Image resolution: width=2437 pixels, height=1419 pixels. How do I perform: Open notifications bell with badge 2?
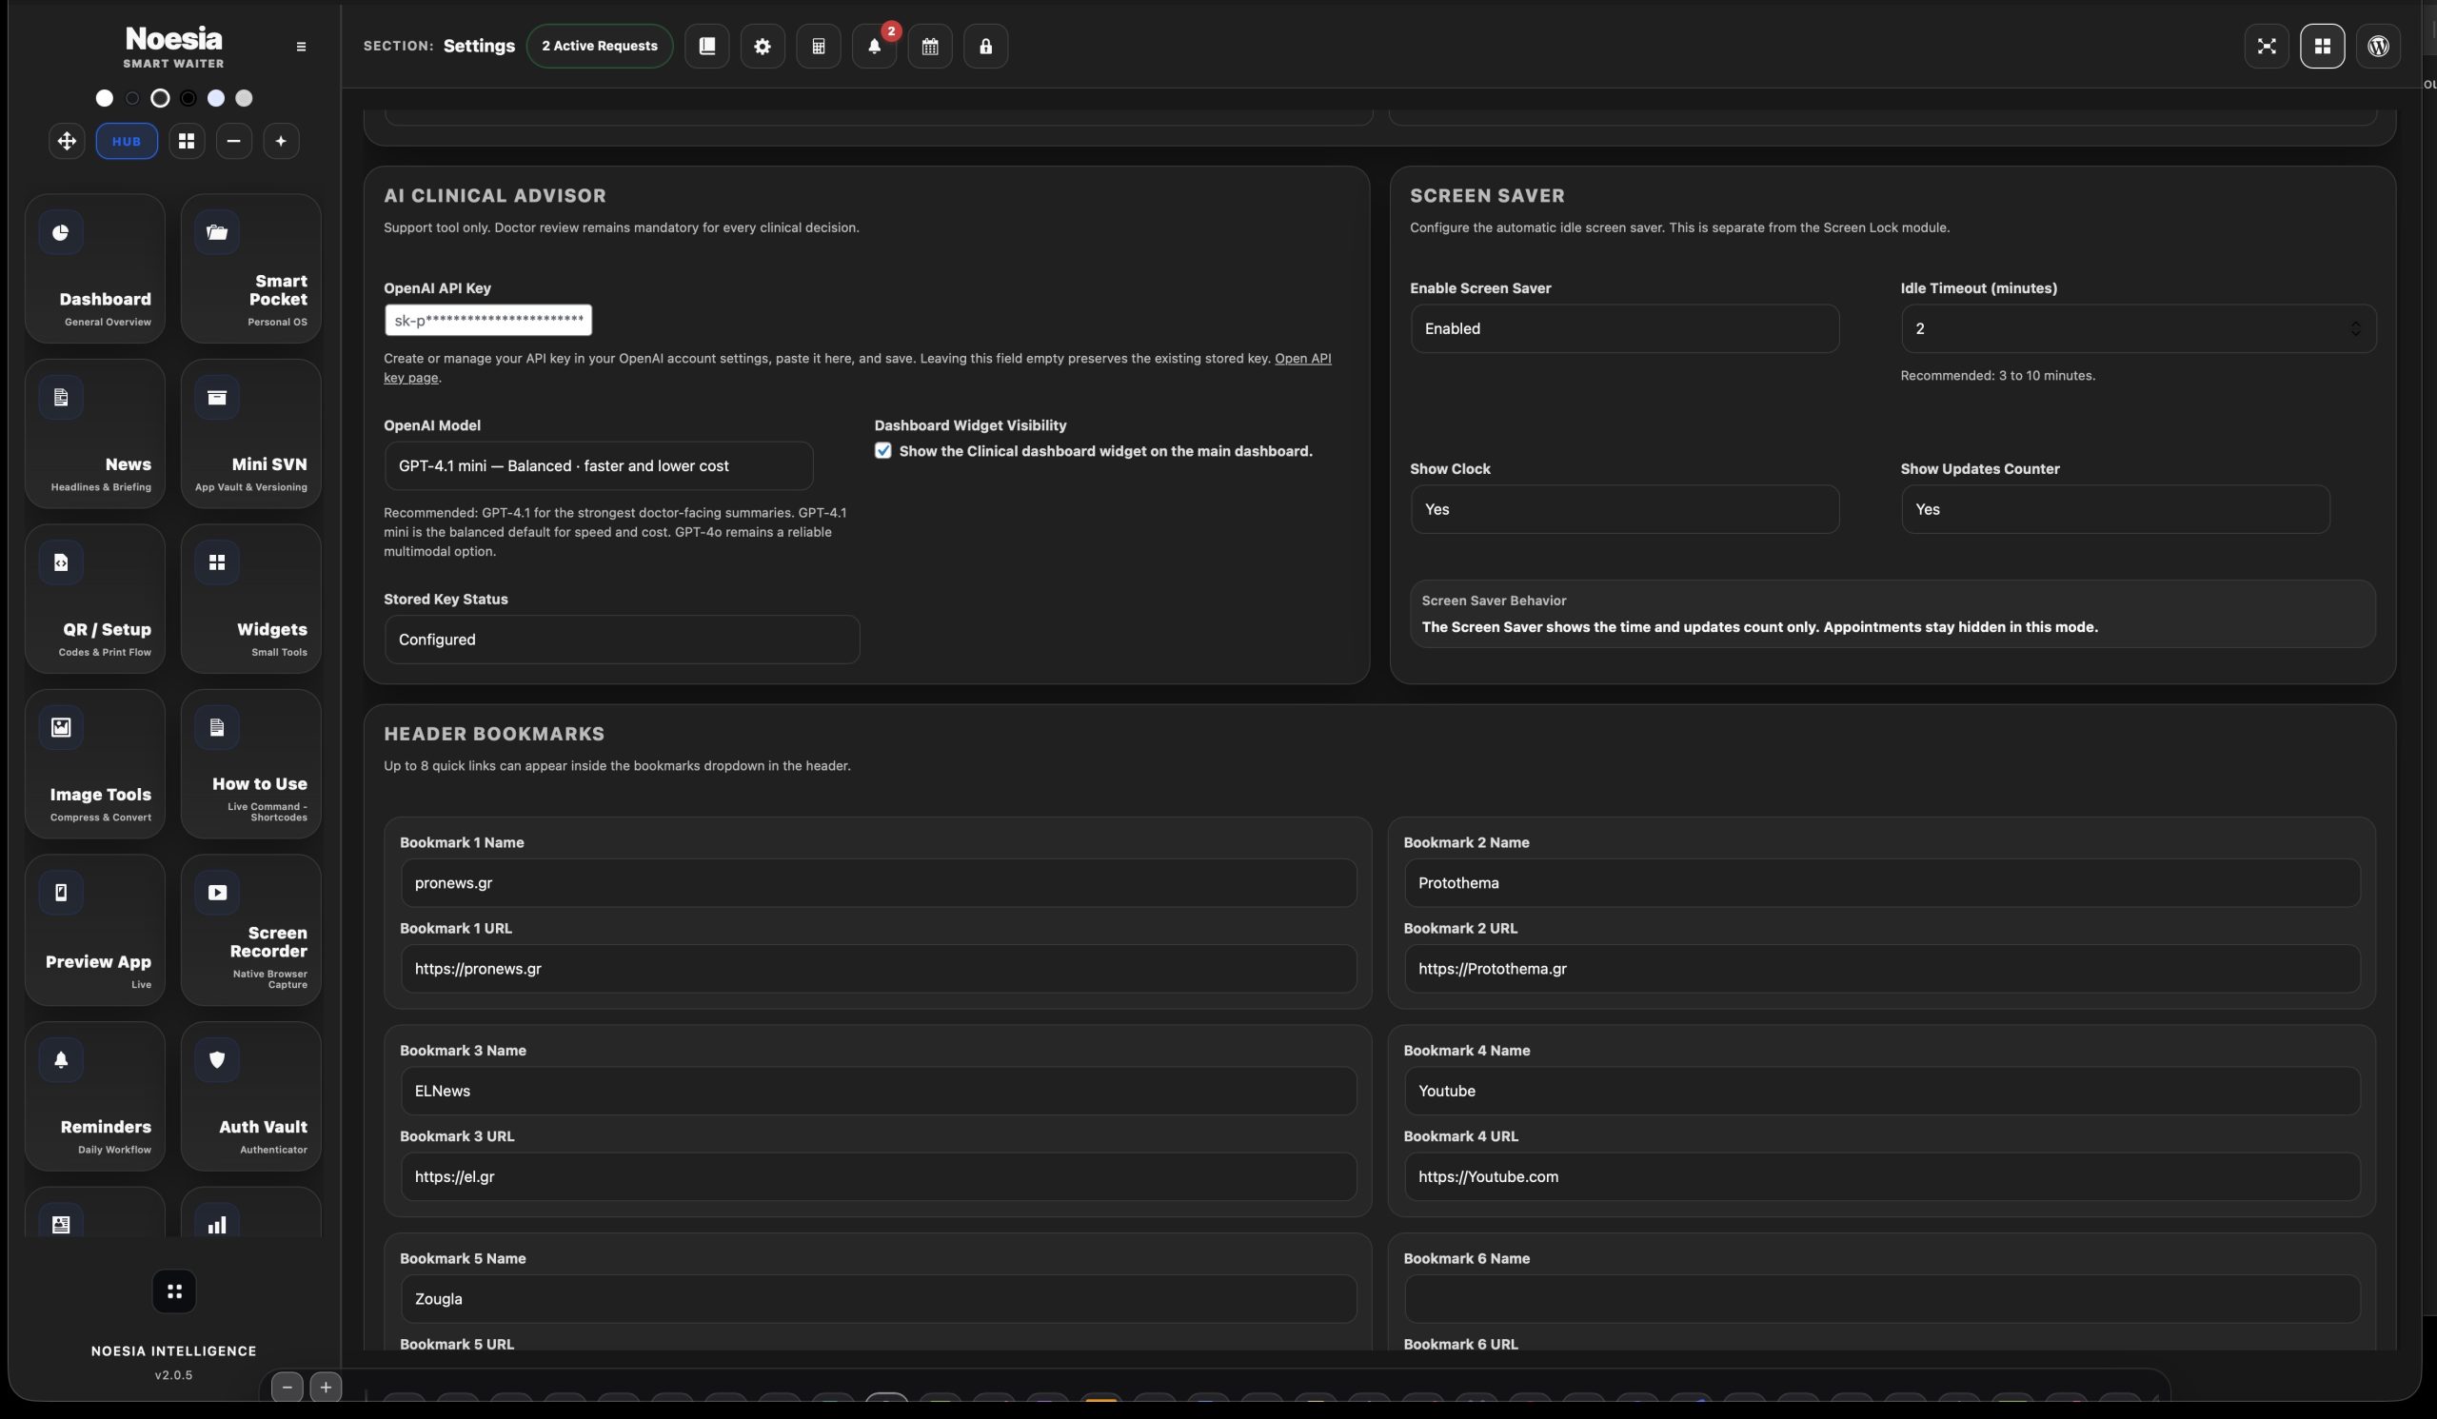[x=874, y=47]
